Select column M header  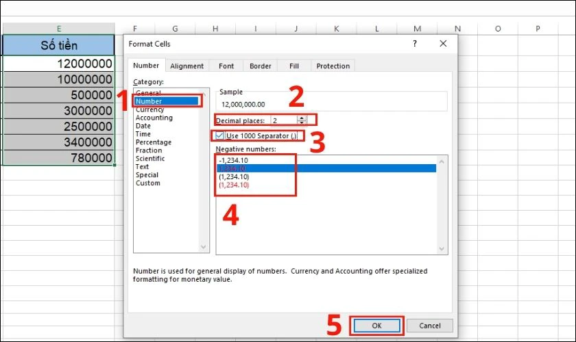(418, 29)
